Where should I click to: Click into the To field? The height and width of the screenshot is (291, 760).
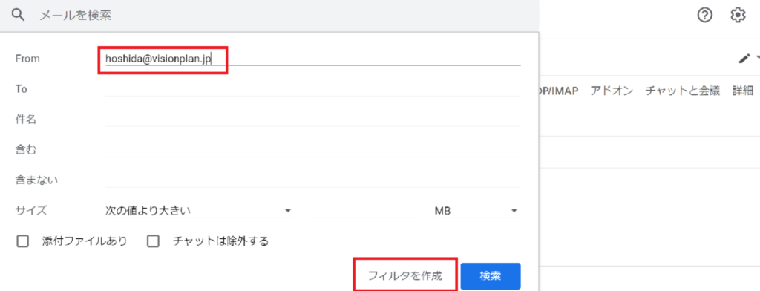coord(313,89)
